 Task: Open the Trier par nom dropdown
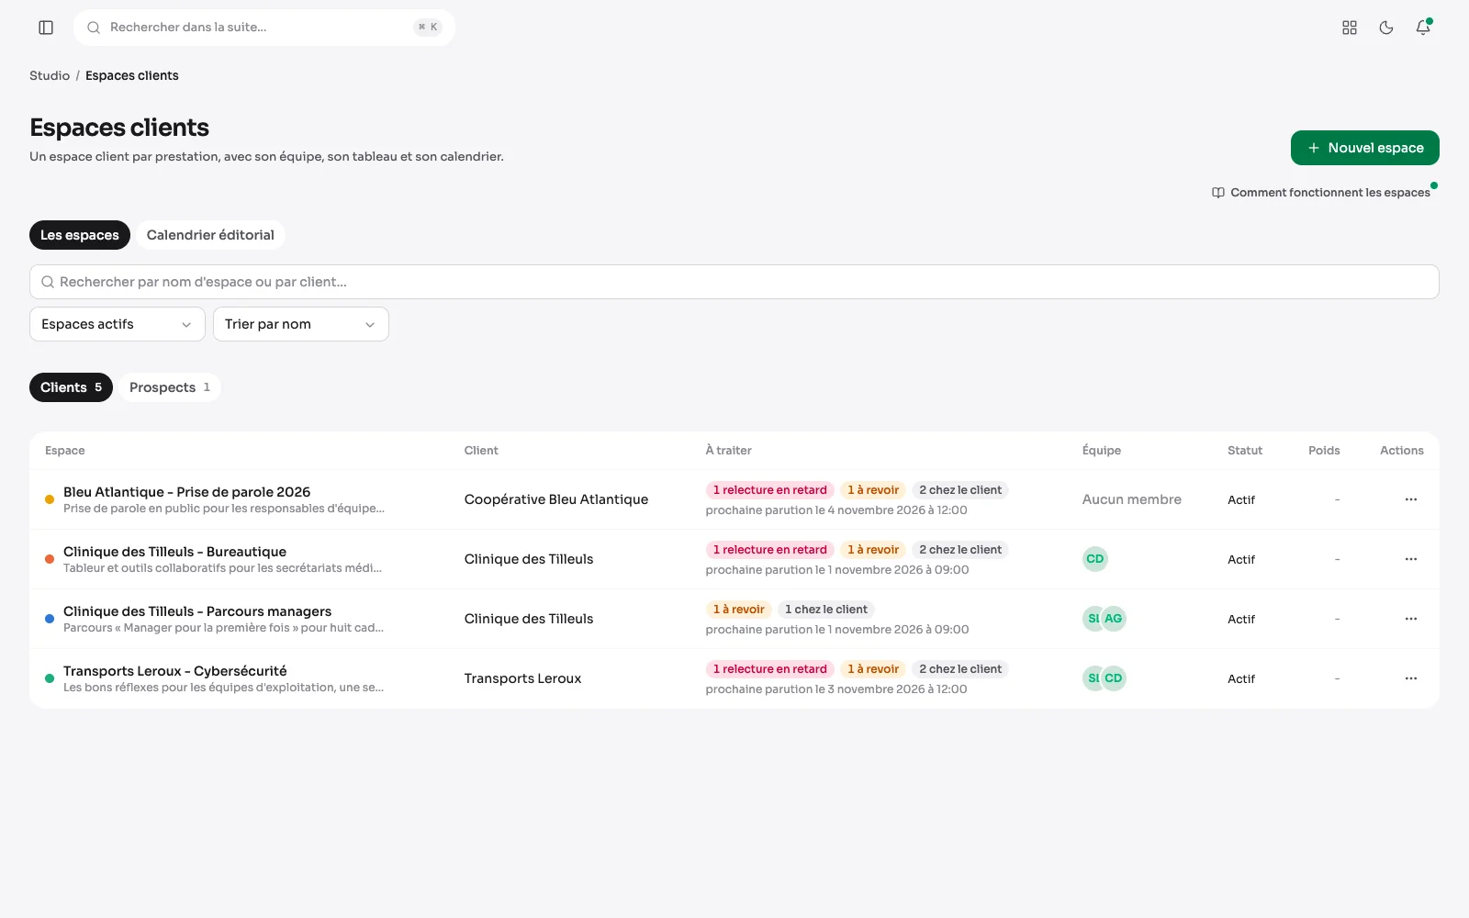tap(301, 324)
